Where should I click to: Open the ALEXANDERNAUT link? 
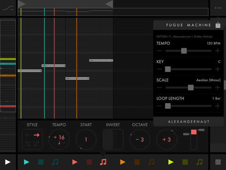coord(189,122)
